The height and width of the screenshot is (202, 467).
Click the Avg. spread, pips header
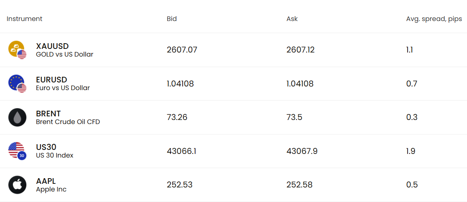(x=434, y=19)
